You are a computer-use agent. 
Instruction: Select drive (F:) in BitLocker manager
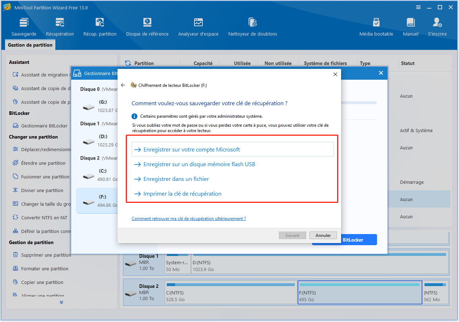click(97, 201)
